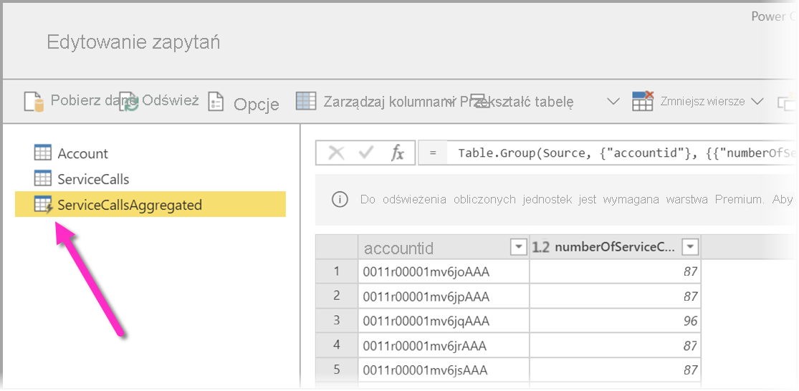
Task: Select row 3 via its row number
Action: (x=336, y=321)
